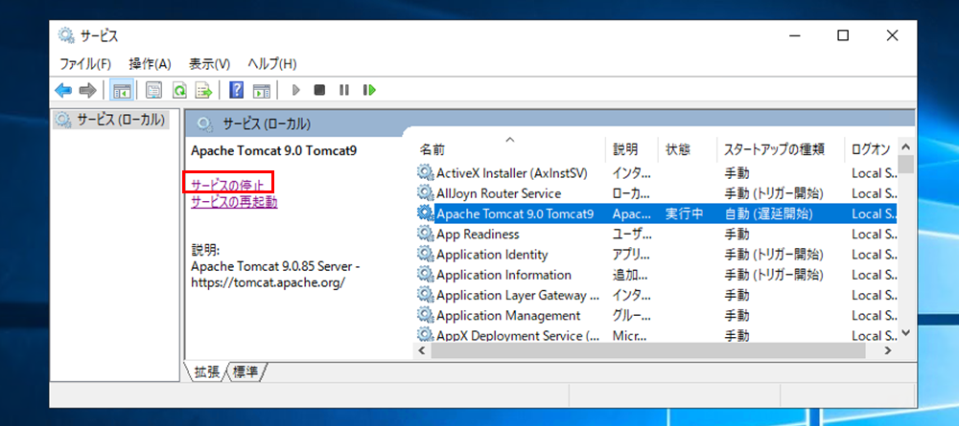Click the サービス (ローカル) pane header
The image size is (959, 426).
coord(266,124)
